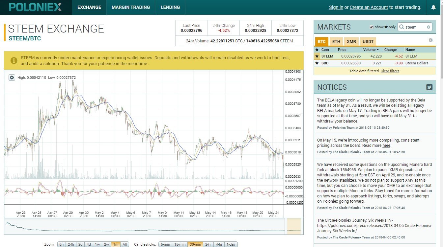Select 4-hr candlesticks
The height and width of the screenshot is (247, 443).
click(x=219, y=244)
